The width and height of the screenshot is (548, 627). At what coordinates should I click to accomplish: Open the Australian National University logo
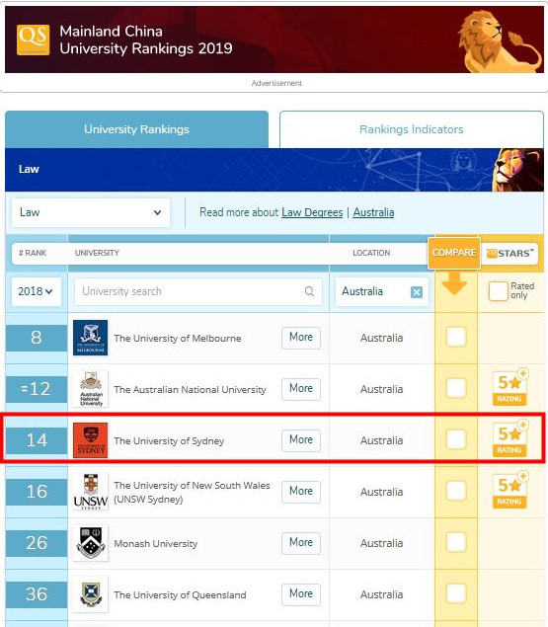[x=91, y=389]
